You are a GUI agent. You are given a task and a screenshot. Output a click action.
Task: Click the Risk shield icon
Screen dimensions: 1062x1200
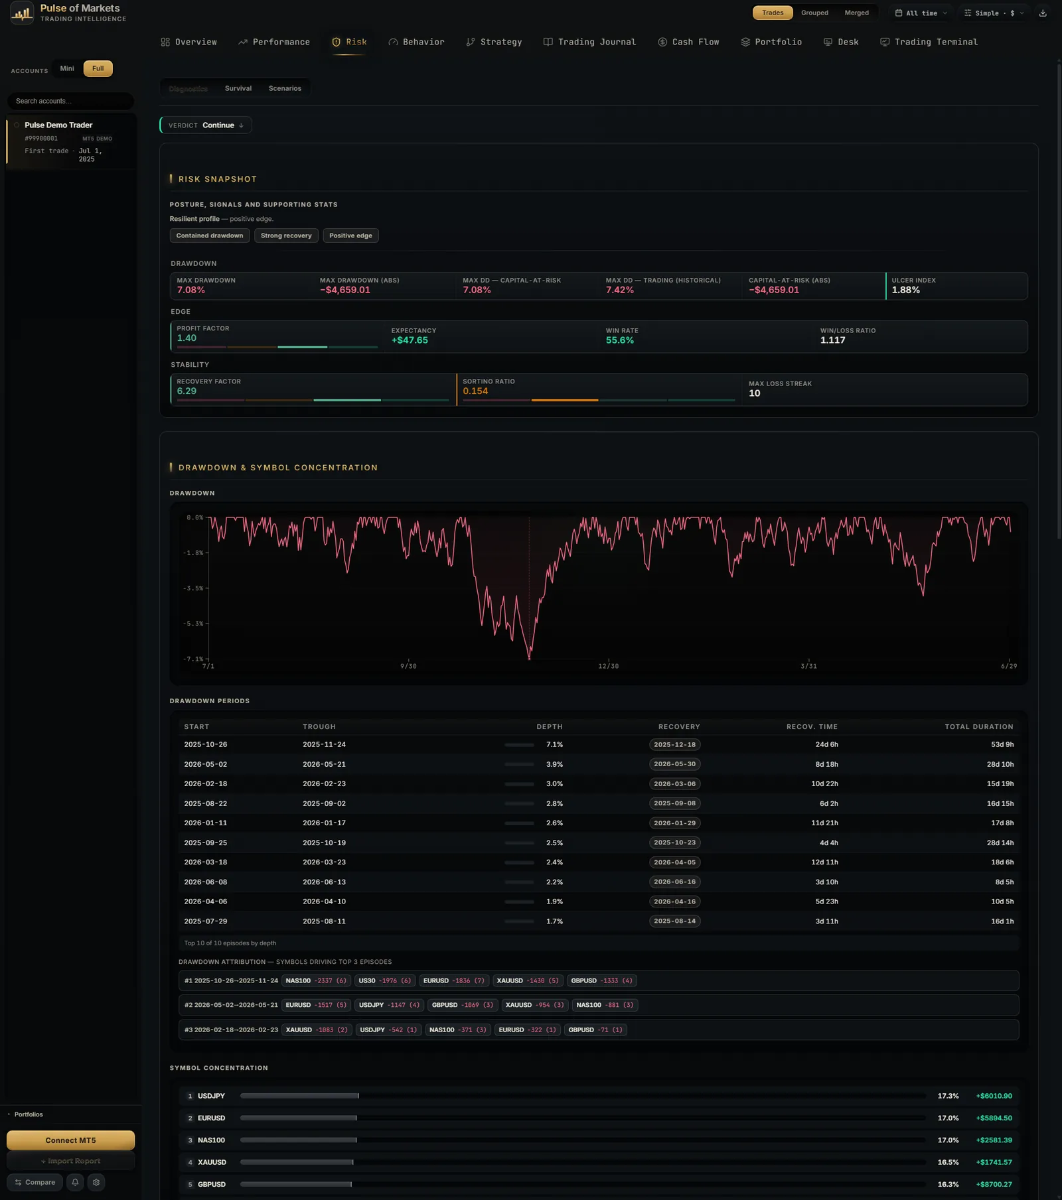(336, 42)
